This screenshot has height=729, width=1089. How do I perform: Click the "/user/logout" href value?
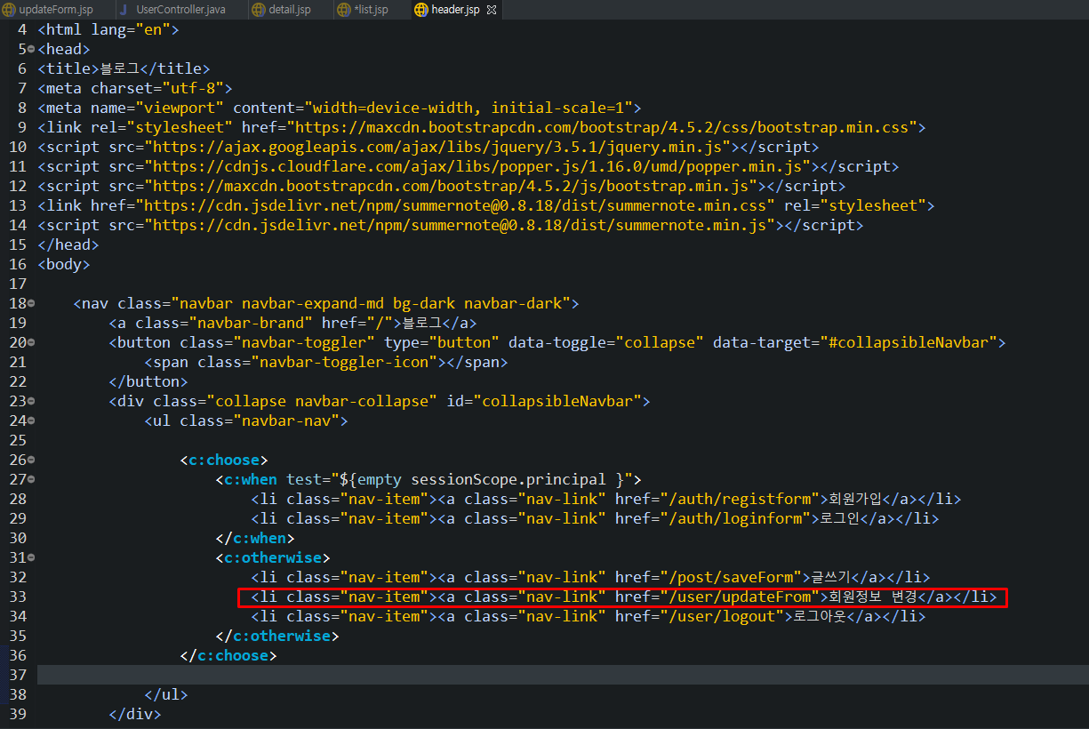pos(721,616)
